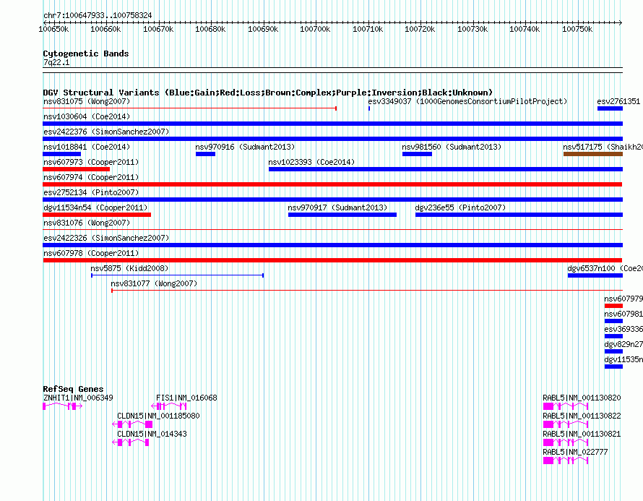This screenshot has height=501, width=643.
Task: Open the nsv5875 (Kidd2008) label
Action: click(x=129, y=268)
